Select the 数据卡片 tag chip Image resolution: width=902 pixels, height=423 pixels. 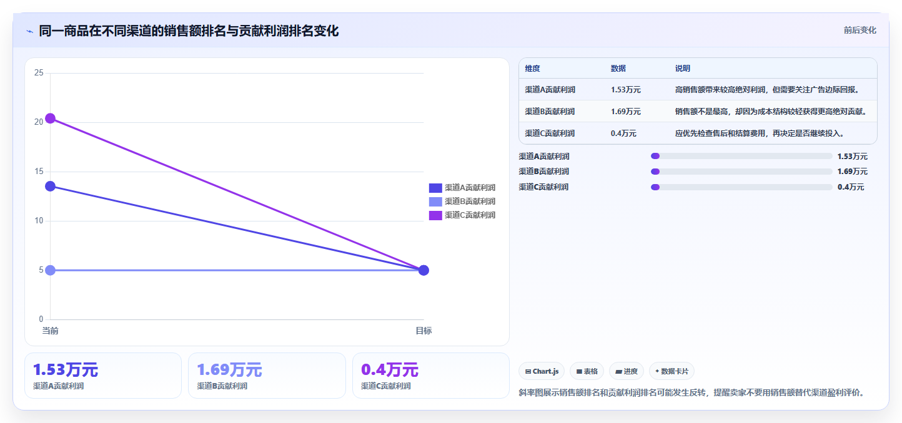pyautogui.click(x=672, y=371)
